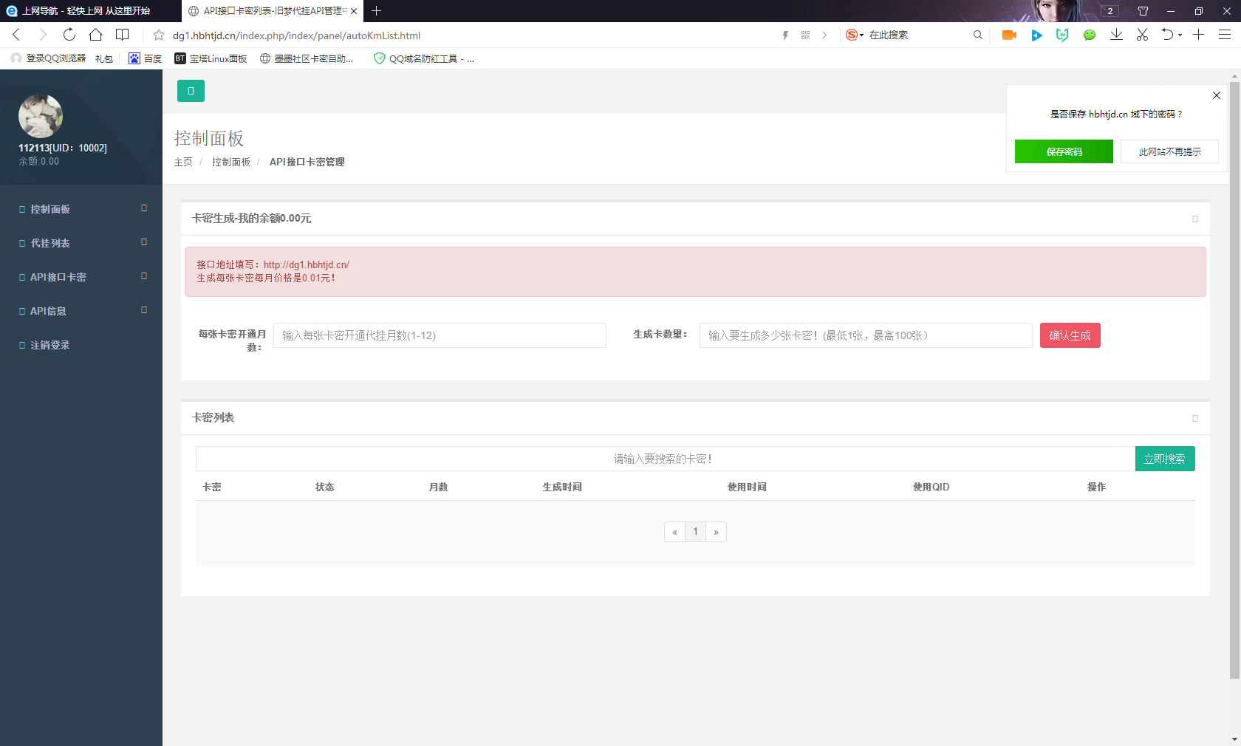Viewport: 1241px width, 746px height.
Task: Switch to API接口卡密列表 browser tab
Action: click(x=272, y=11)
